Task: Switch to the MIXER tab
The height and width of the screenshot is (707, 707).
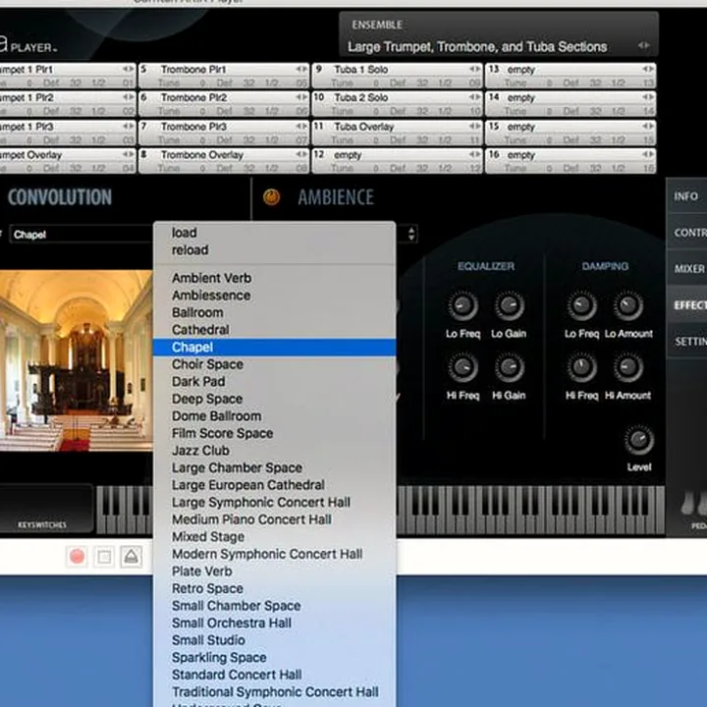Action: 686,269
